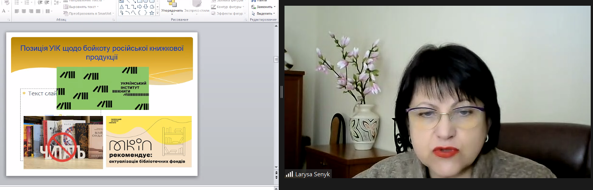This screenshot has height=190, width=593.
Task: Select the bookshelf photo with prohibition sign
Action: pyautogui.click(x=63, y=142)
